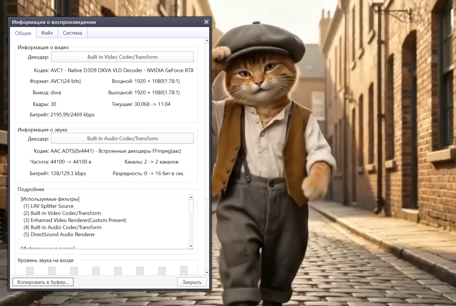Click the dialog's main scrollbar up arrow
Screen dimensions: 456x306
point(207,41)
